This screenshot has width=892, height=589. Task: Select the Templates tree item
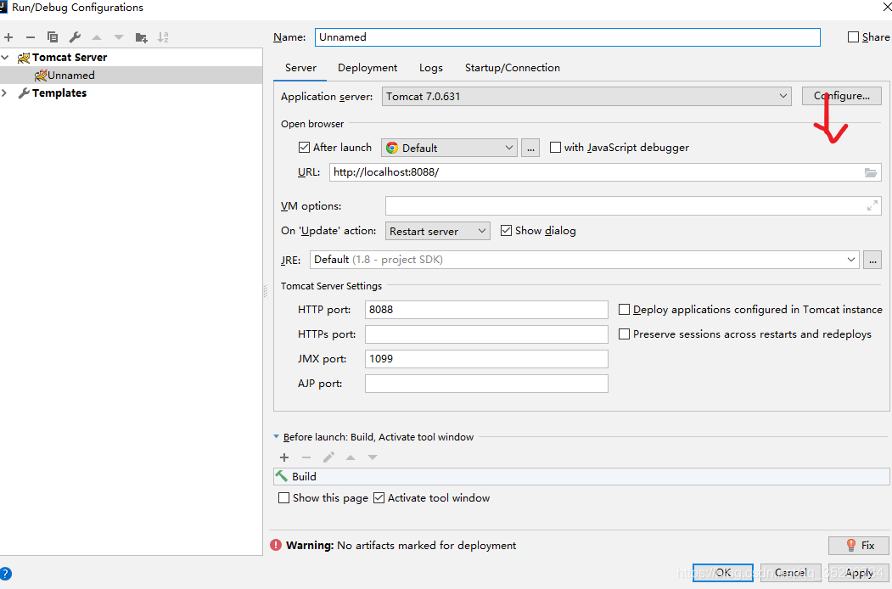(x=59, y=93)
